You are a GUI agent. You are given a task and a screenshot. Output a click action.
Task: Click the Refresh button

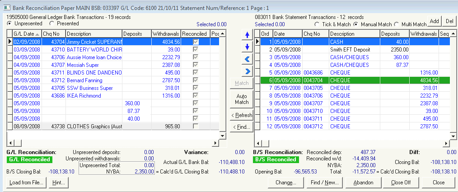click(x=242, y=115)
